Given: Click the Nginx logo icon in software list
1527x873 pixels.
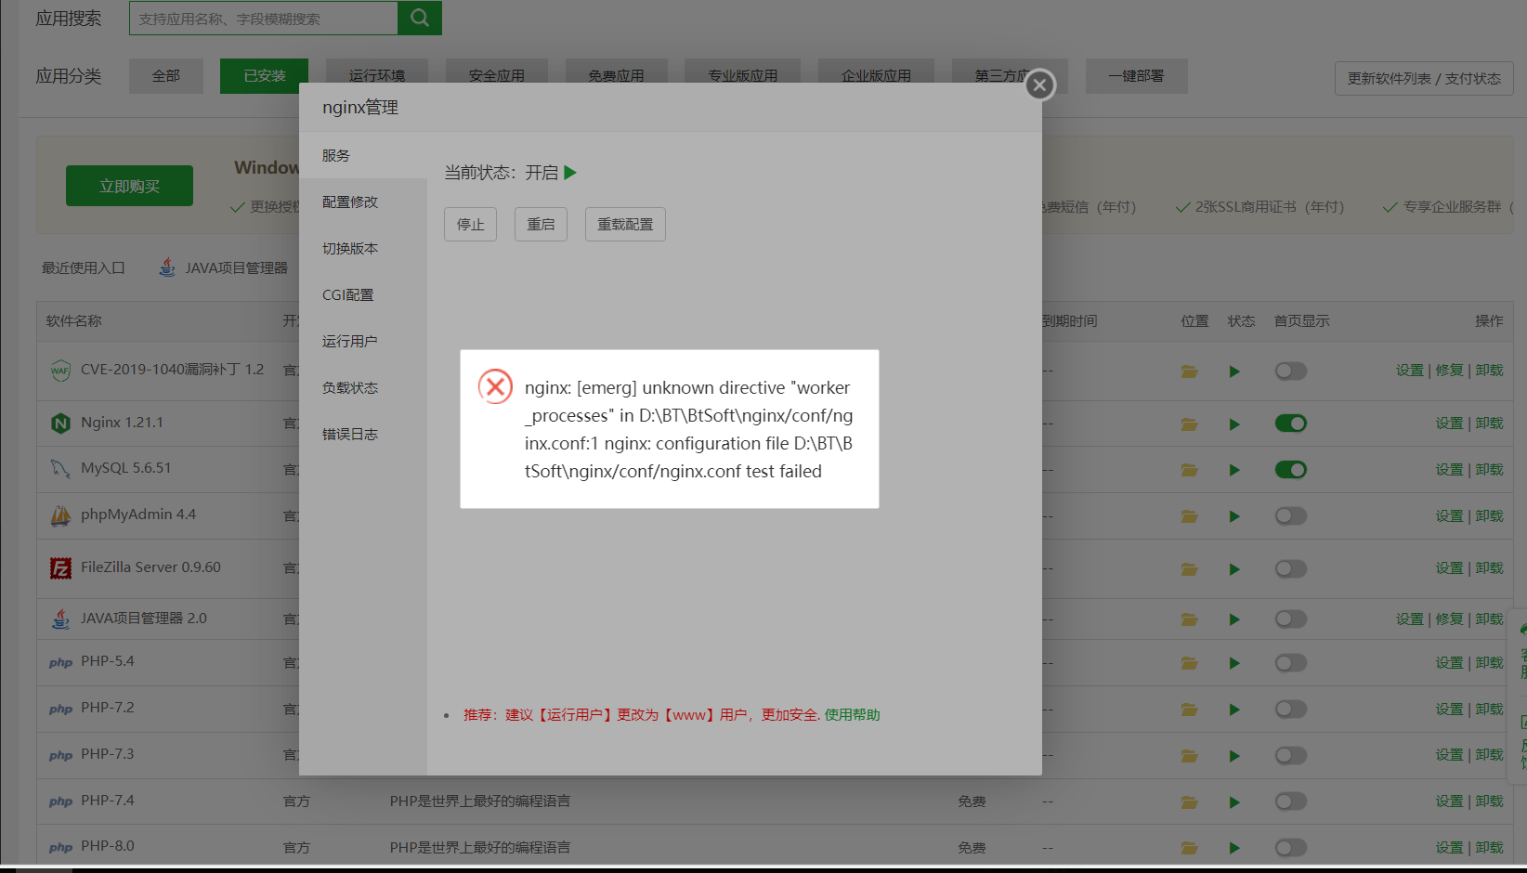Looking at the screenshot, I should [x=60, y=423].
